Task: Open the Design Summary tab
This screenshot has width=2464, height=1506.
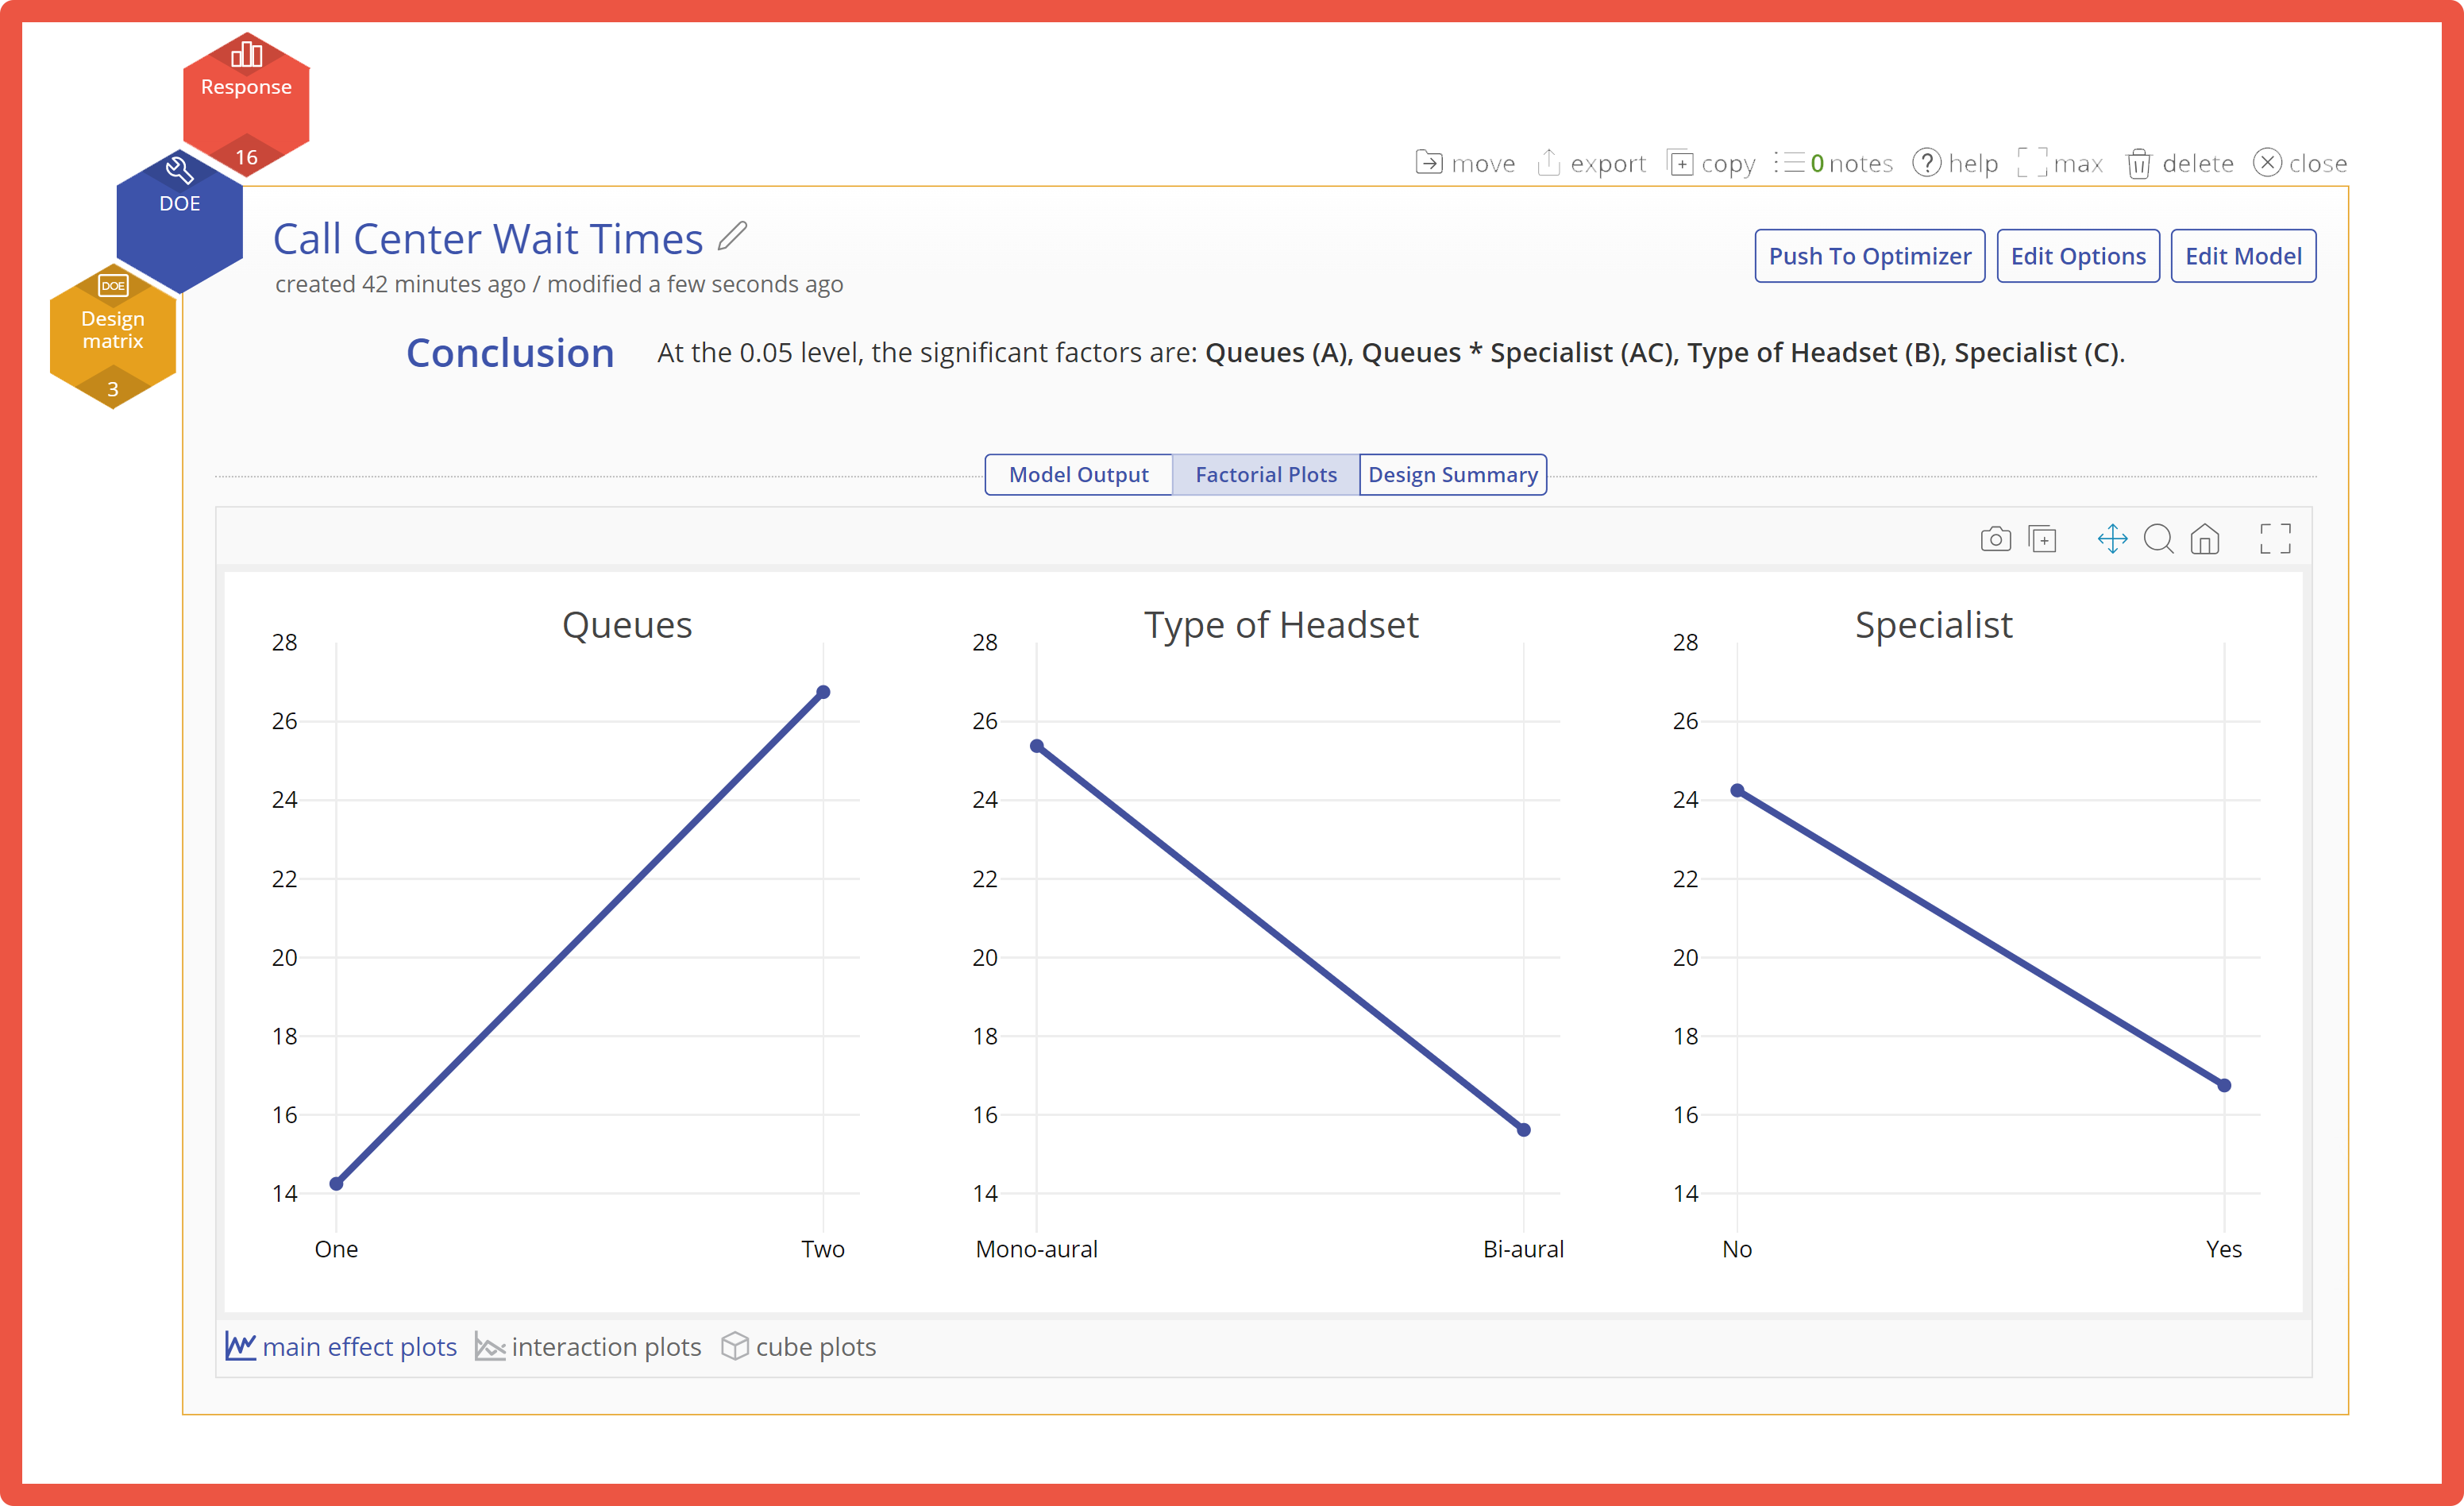Action: click(1452, 475)
